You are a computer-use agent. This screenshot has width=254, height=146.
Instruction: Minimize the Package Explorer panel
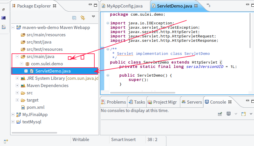click(90, 5)
